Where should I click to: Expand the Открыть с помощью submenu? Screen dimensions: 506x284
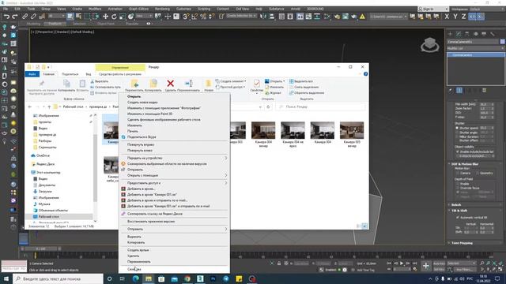click(x=175, y=175)
